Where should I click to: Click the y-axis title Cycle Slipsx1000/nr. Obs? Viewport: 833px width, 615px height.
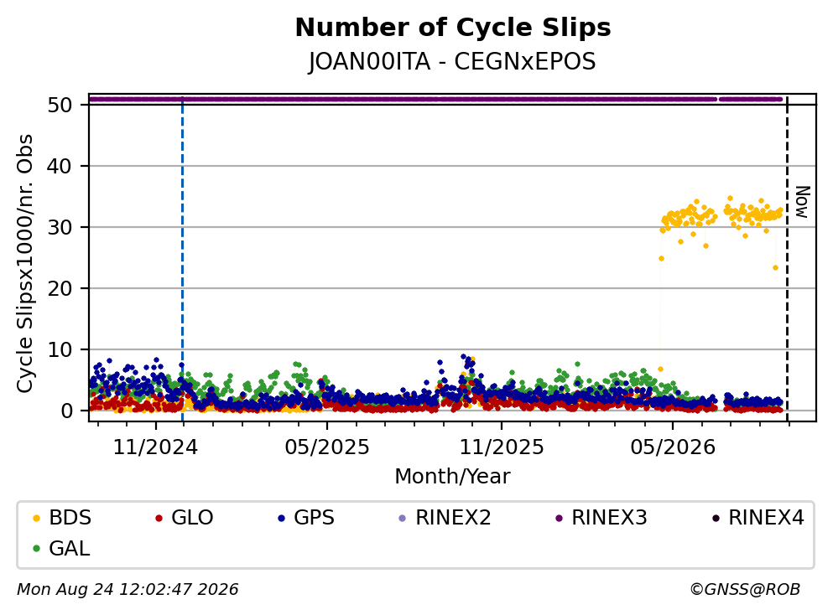(x=24, y=264)
